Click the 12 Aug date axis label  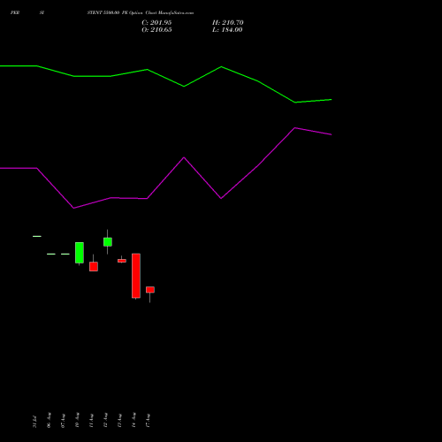pyautogui.click(x=105, y=420)
